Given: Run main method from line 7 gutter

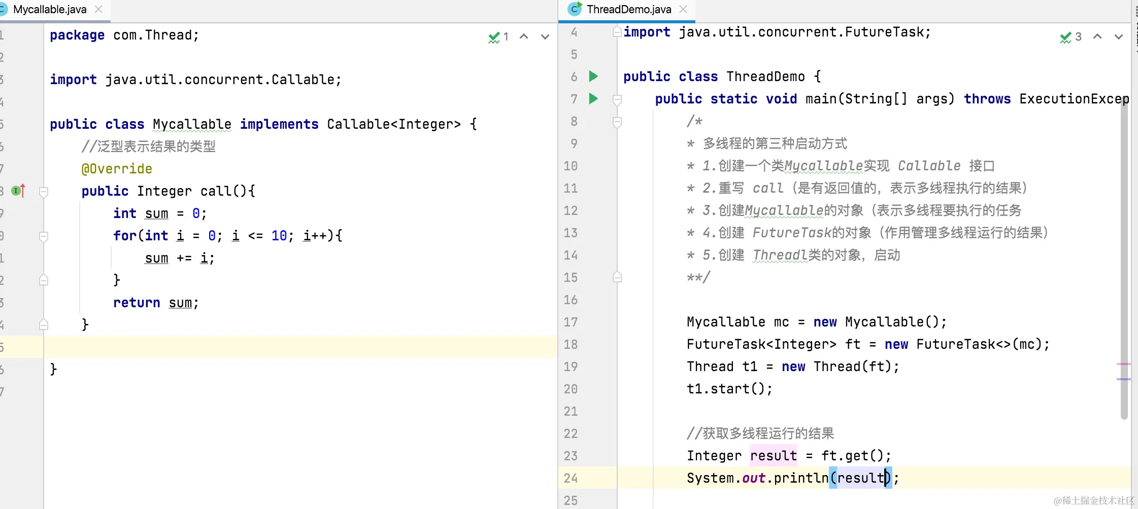Looking at the screenshot, I should [x=593, y=99].
